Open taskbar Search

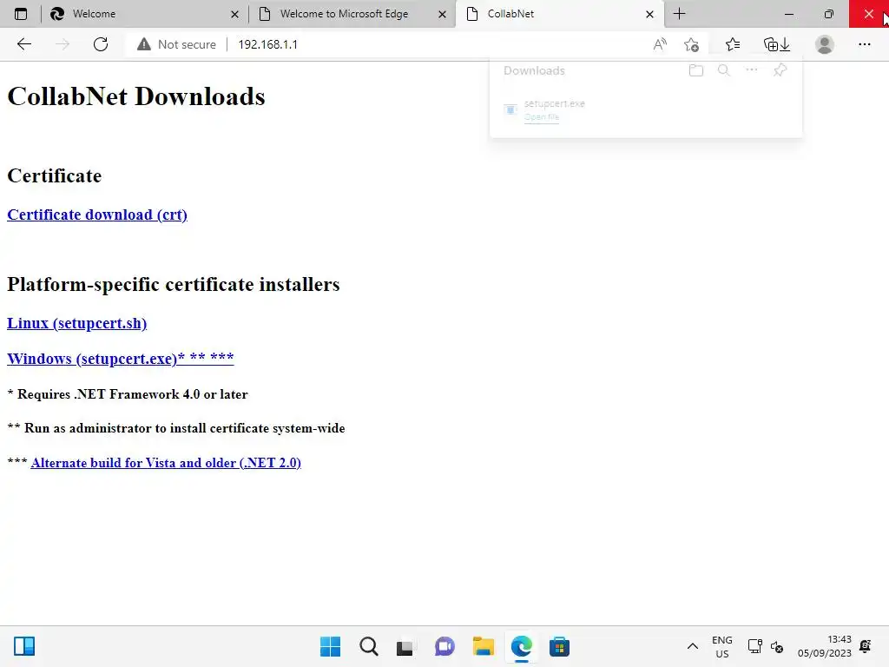click(368, 646)
